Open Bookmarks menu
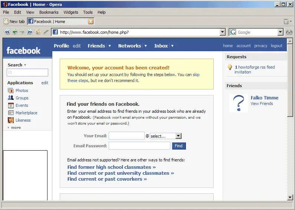Screen dimensions: 295x210 point(49,12)
